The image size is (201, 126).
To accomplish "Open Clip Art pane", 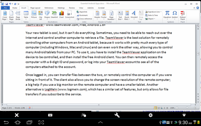I will pyautogui.click(x=41, y=15).
